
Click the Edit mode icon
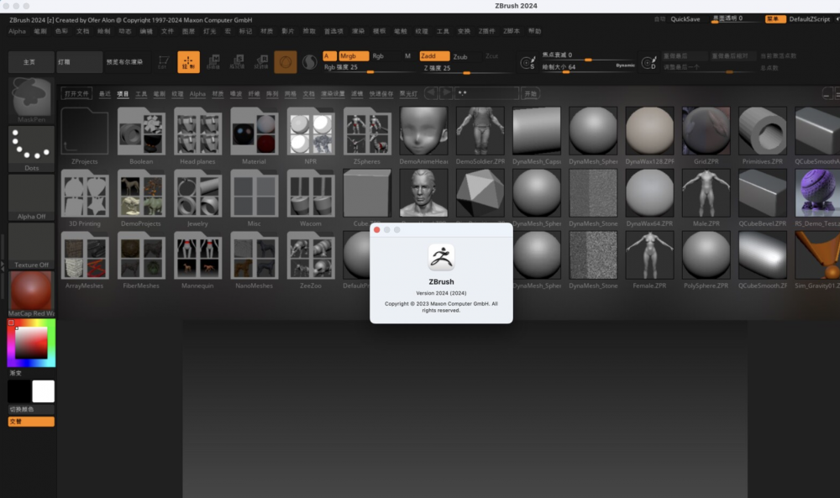pos(164,62)
